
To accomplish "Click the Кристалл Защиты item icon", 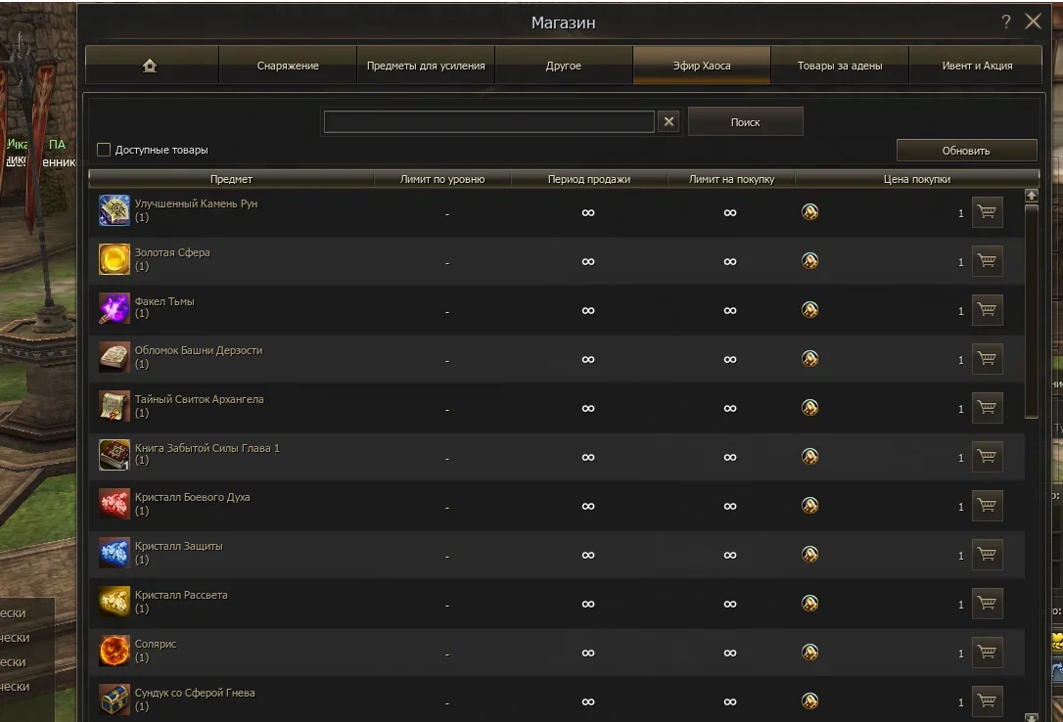I will (114, 553).
